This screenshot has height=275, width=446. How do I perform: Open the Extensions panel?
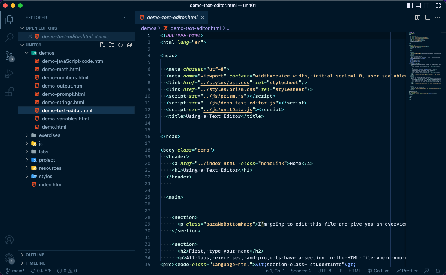pos(9,92)
